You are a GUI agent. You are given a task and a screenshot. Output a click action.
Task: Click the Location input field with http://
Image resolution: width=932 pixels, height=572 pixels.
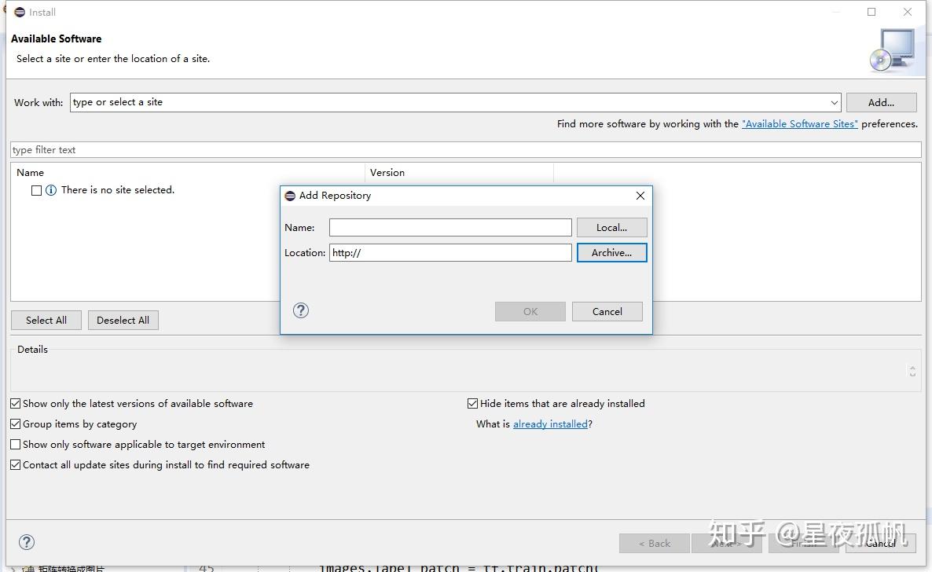pos(450,253)
